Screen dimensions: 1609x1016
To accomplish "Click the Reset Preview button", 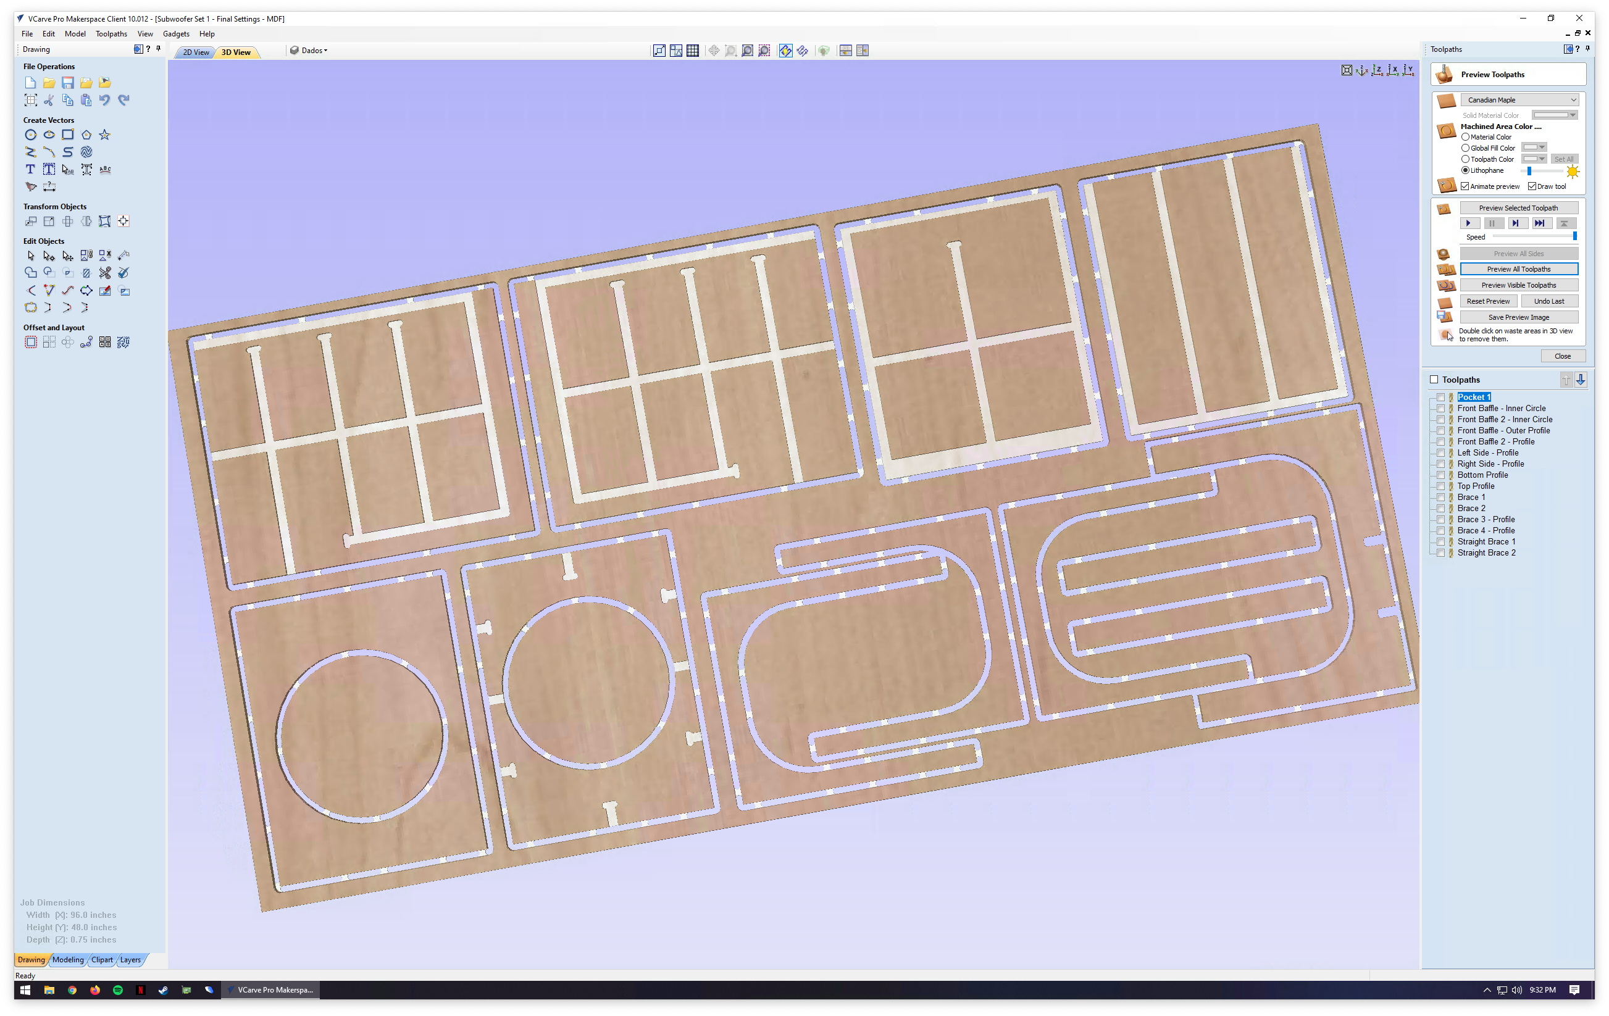I will click(x=1487, y=301).
